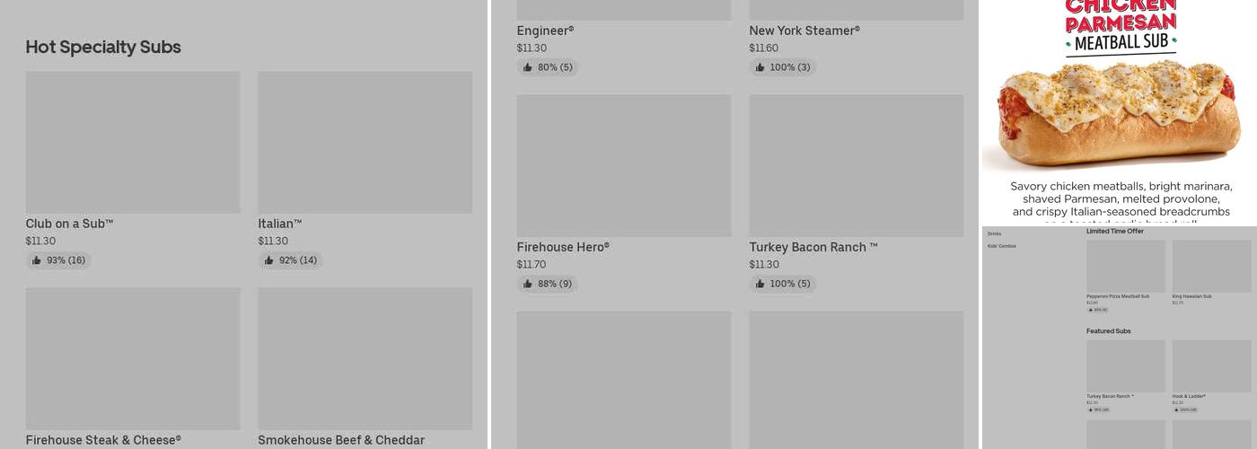Select the Firehouse Steak & Cheese item name
This screenshot has height=449, width=1257.
point(103,440)
